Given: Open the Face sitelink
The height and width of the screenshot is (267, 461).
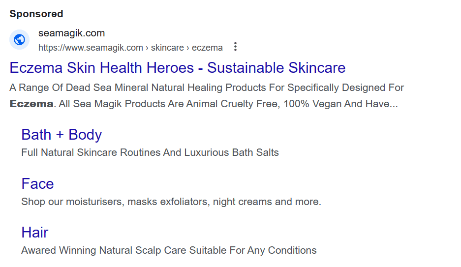Looking at the screenshot, I should [x=37, y=184].
